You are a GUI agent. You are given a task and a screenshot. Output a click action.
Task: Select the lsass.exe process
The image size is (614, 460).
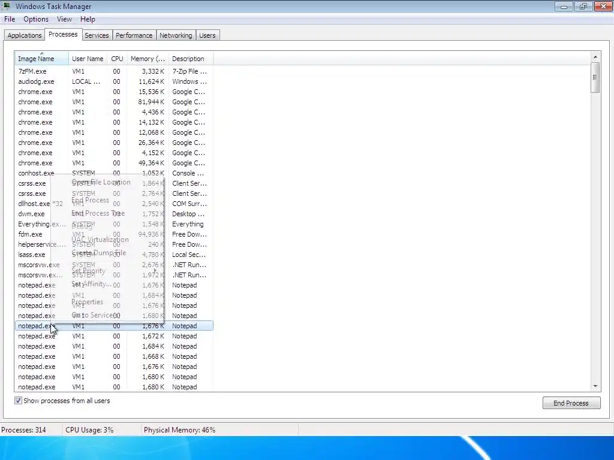114,254
